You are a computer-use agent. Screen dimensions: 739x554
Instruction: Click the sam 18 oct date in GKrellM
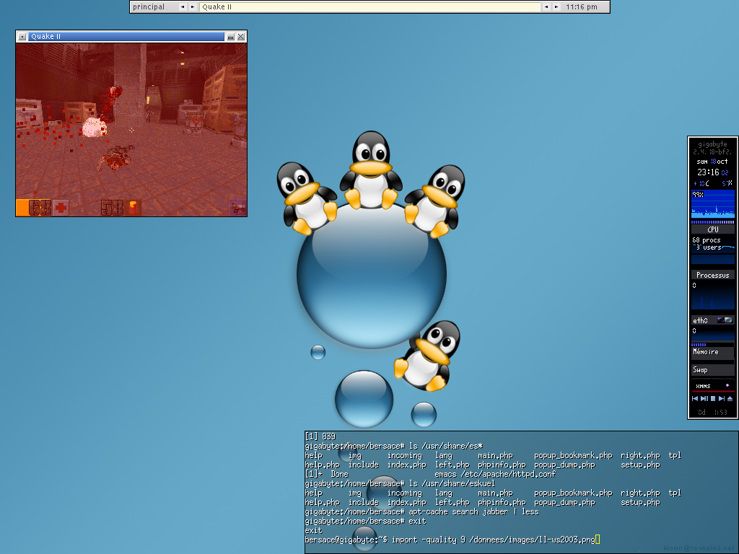point(712,161)
